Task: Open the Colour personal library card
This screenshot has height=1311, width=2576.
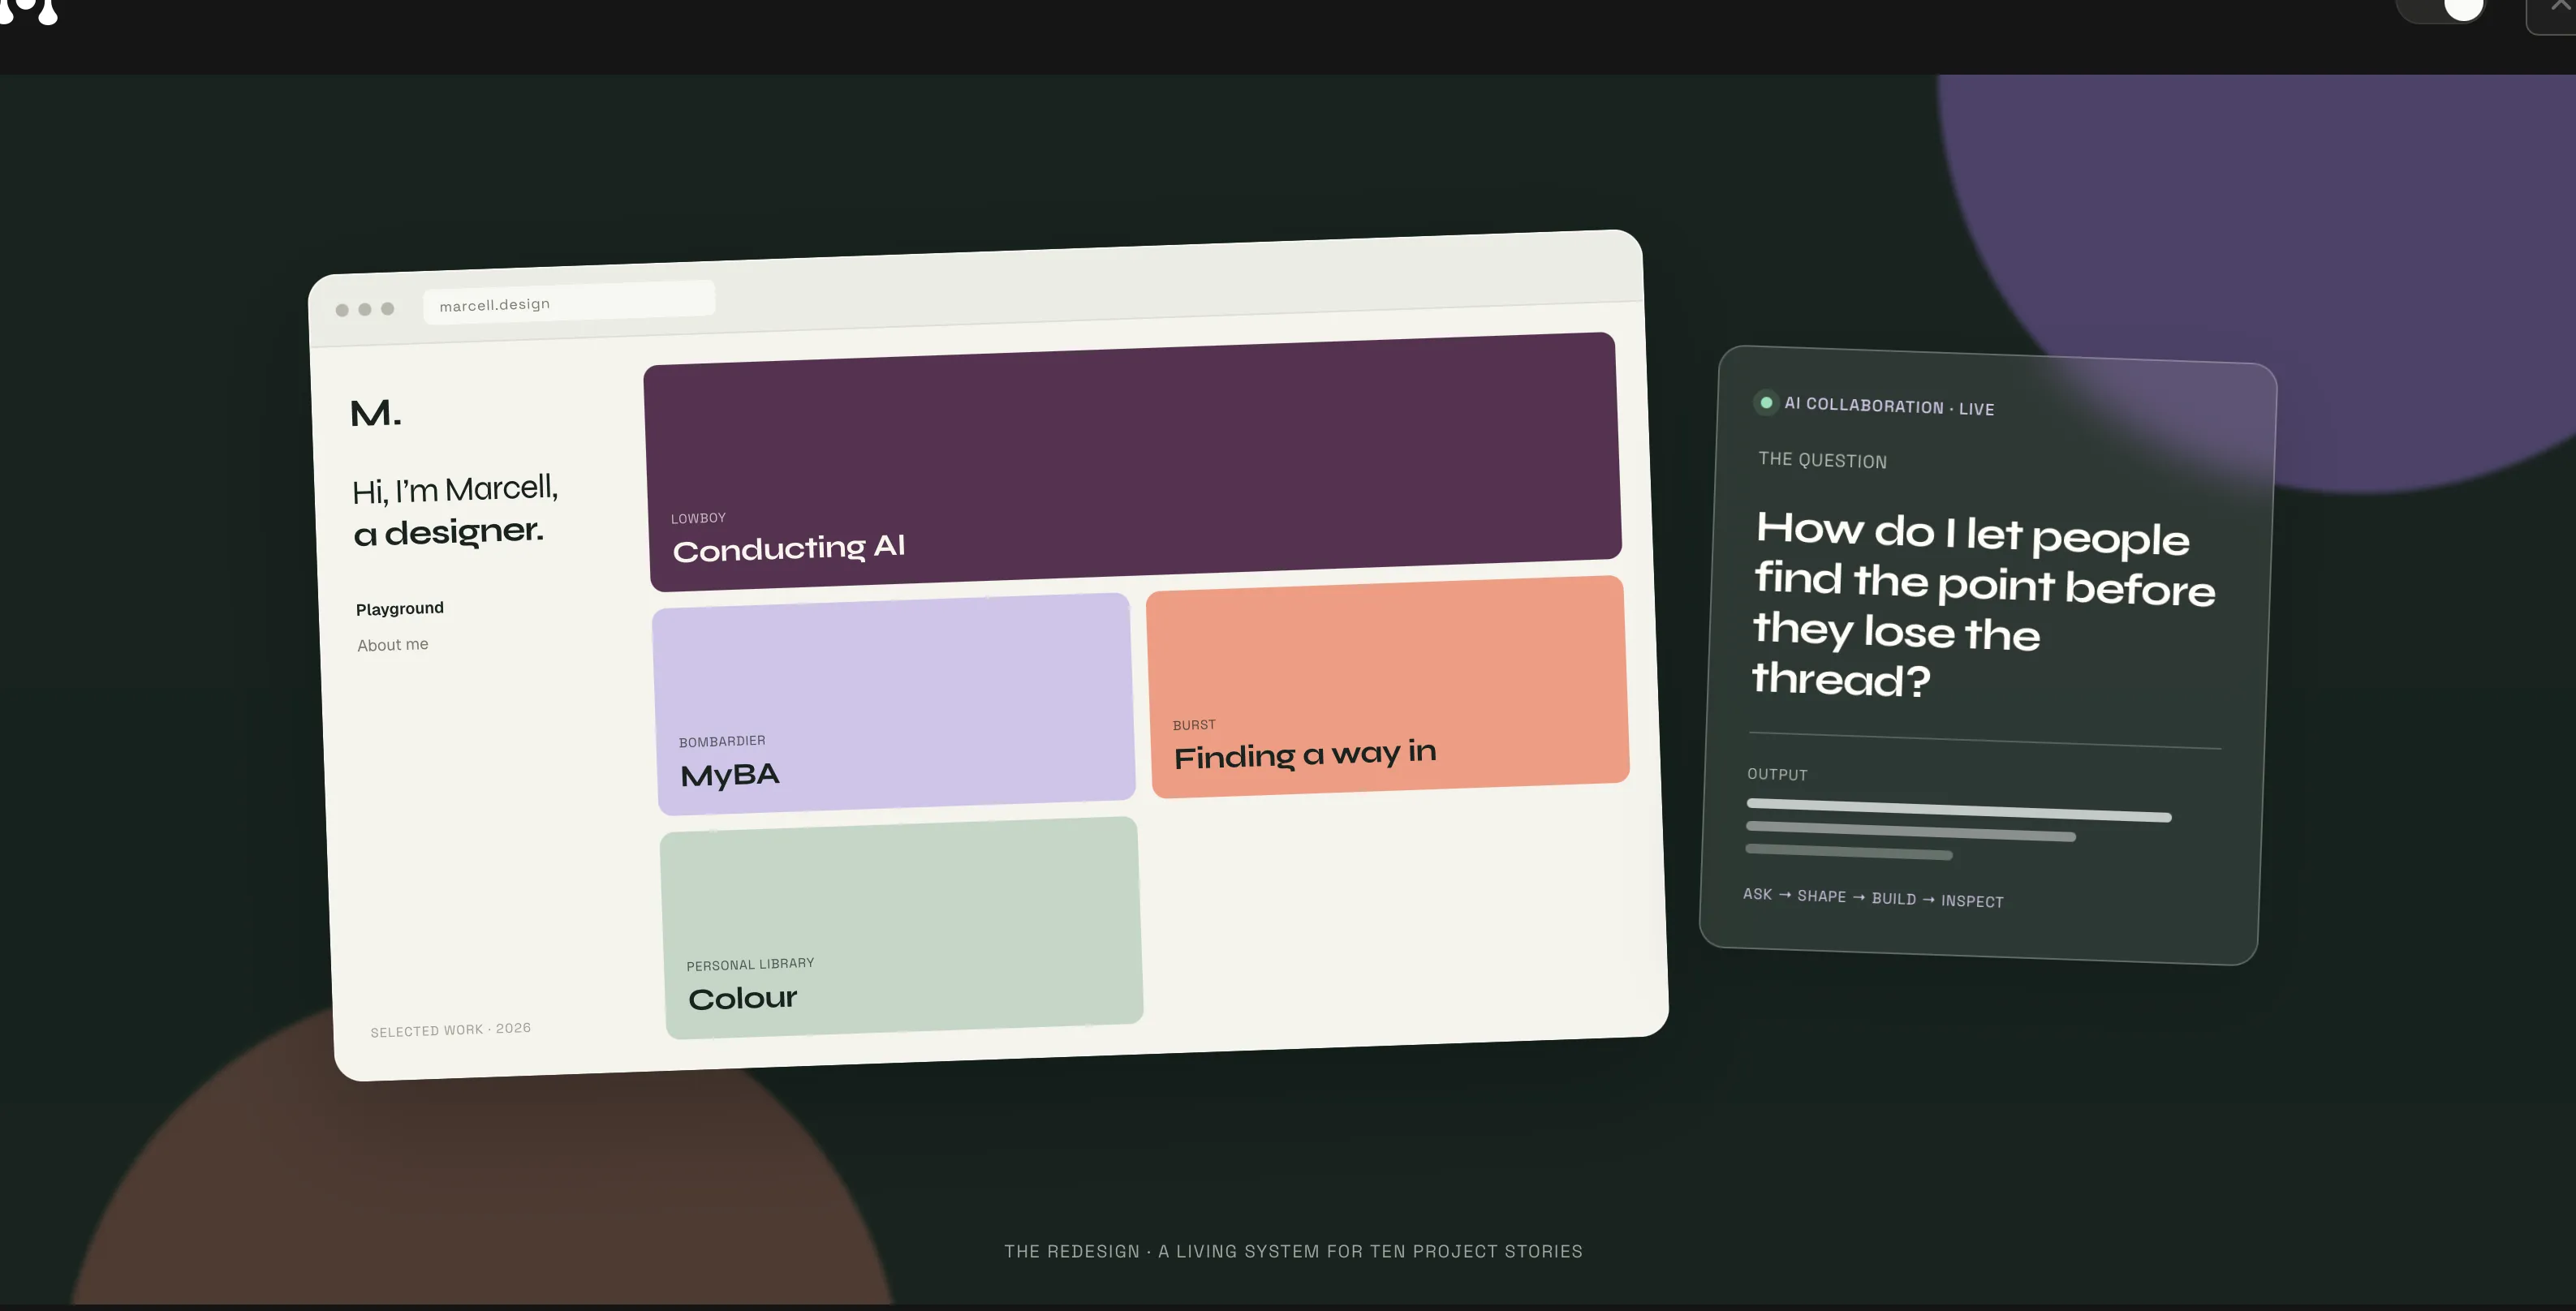Action: pos(901,928)
